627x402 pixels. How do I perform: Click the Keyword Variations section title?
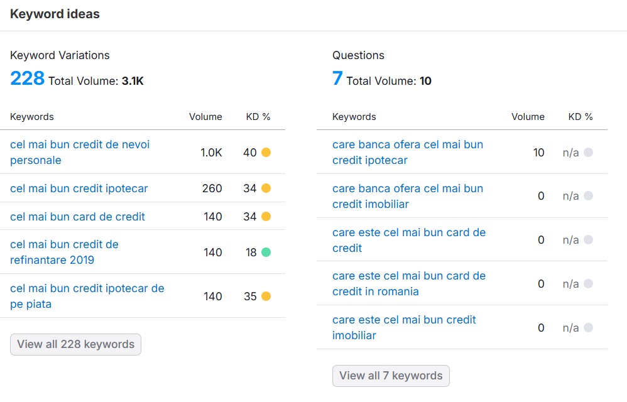pyautogui.click(x=60, y=55)
